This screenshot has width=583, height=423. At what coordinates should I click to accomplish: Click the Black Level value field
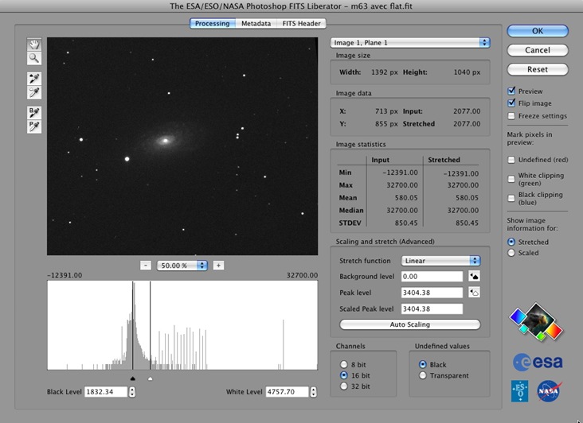pyautogui.click(x=106, y=392)
